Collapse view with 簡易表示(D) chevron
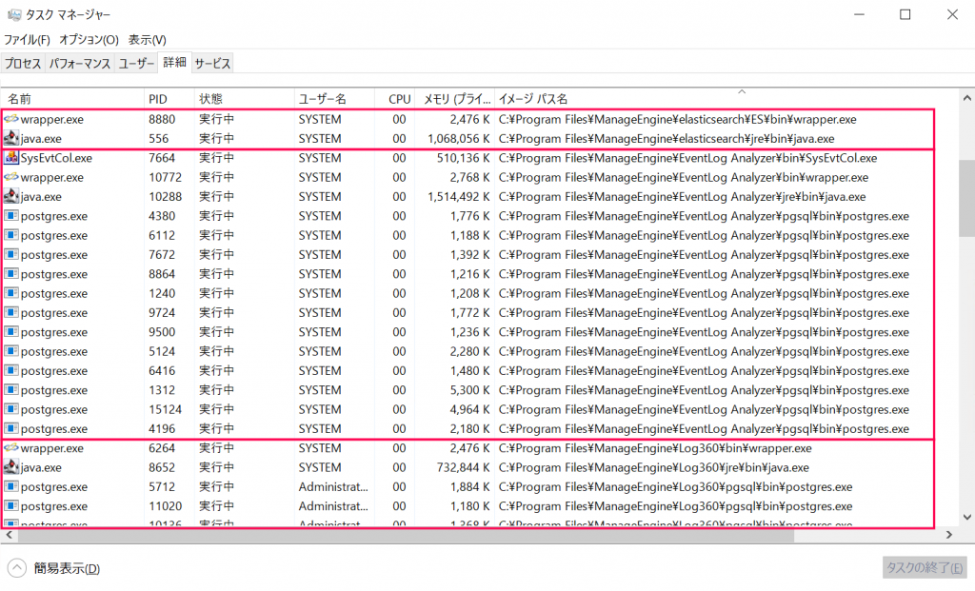Viewport: 975px width, 591px height. (17, 568)
